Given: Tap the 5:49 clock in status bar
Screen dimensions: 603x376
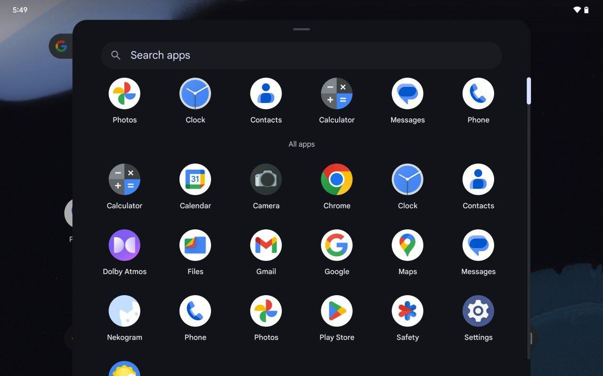Looking at the screenshot, I should pyautogui.click(x=20, y=10).
